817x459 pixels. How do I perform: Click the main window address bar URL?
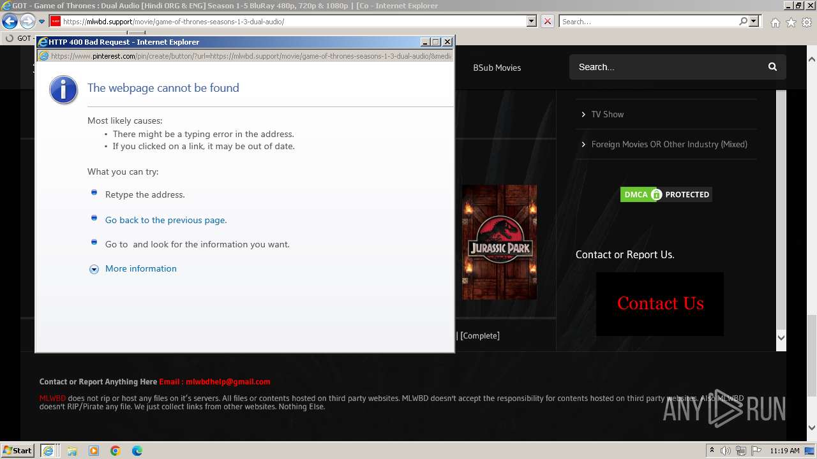click(x=174, y=22)
